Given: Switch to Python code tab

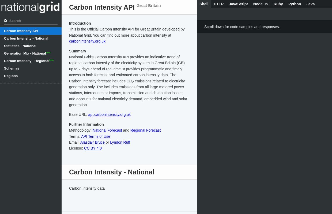Looking at the screenshot, I should click(x=295, y=4).
